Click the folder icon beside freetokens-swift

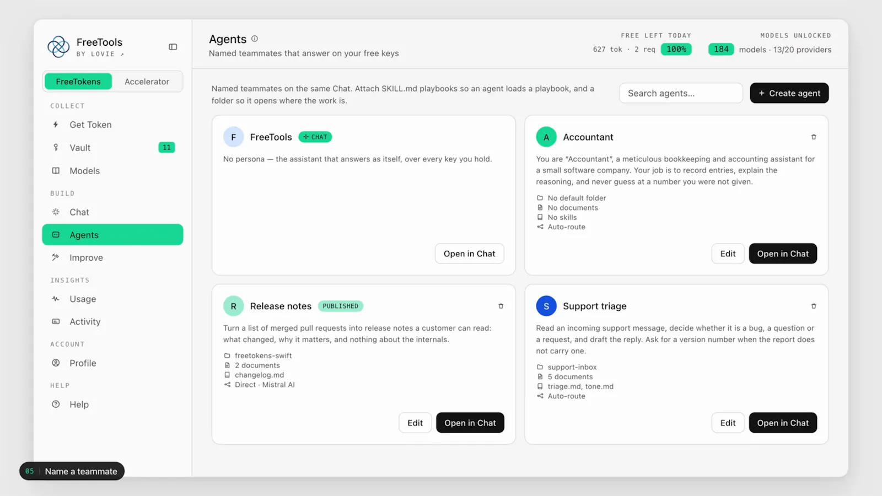[x=227, y=356]
